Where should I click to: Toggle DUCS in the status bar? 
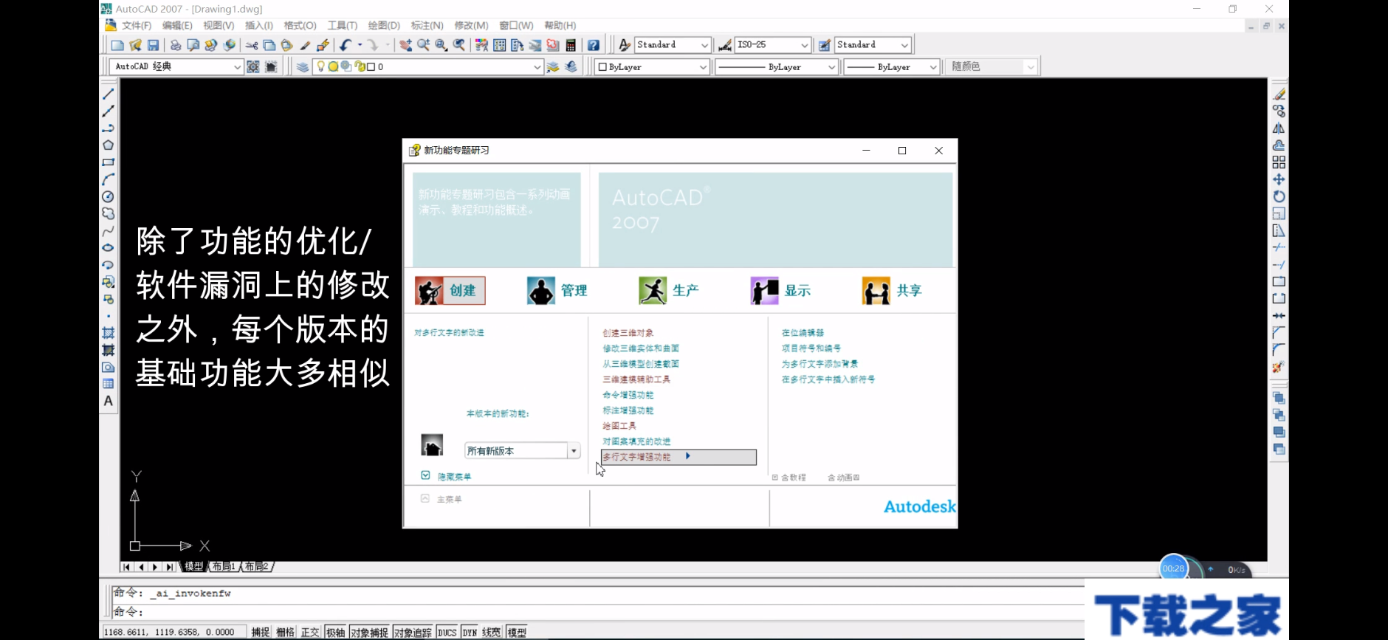coord(447,632)
